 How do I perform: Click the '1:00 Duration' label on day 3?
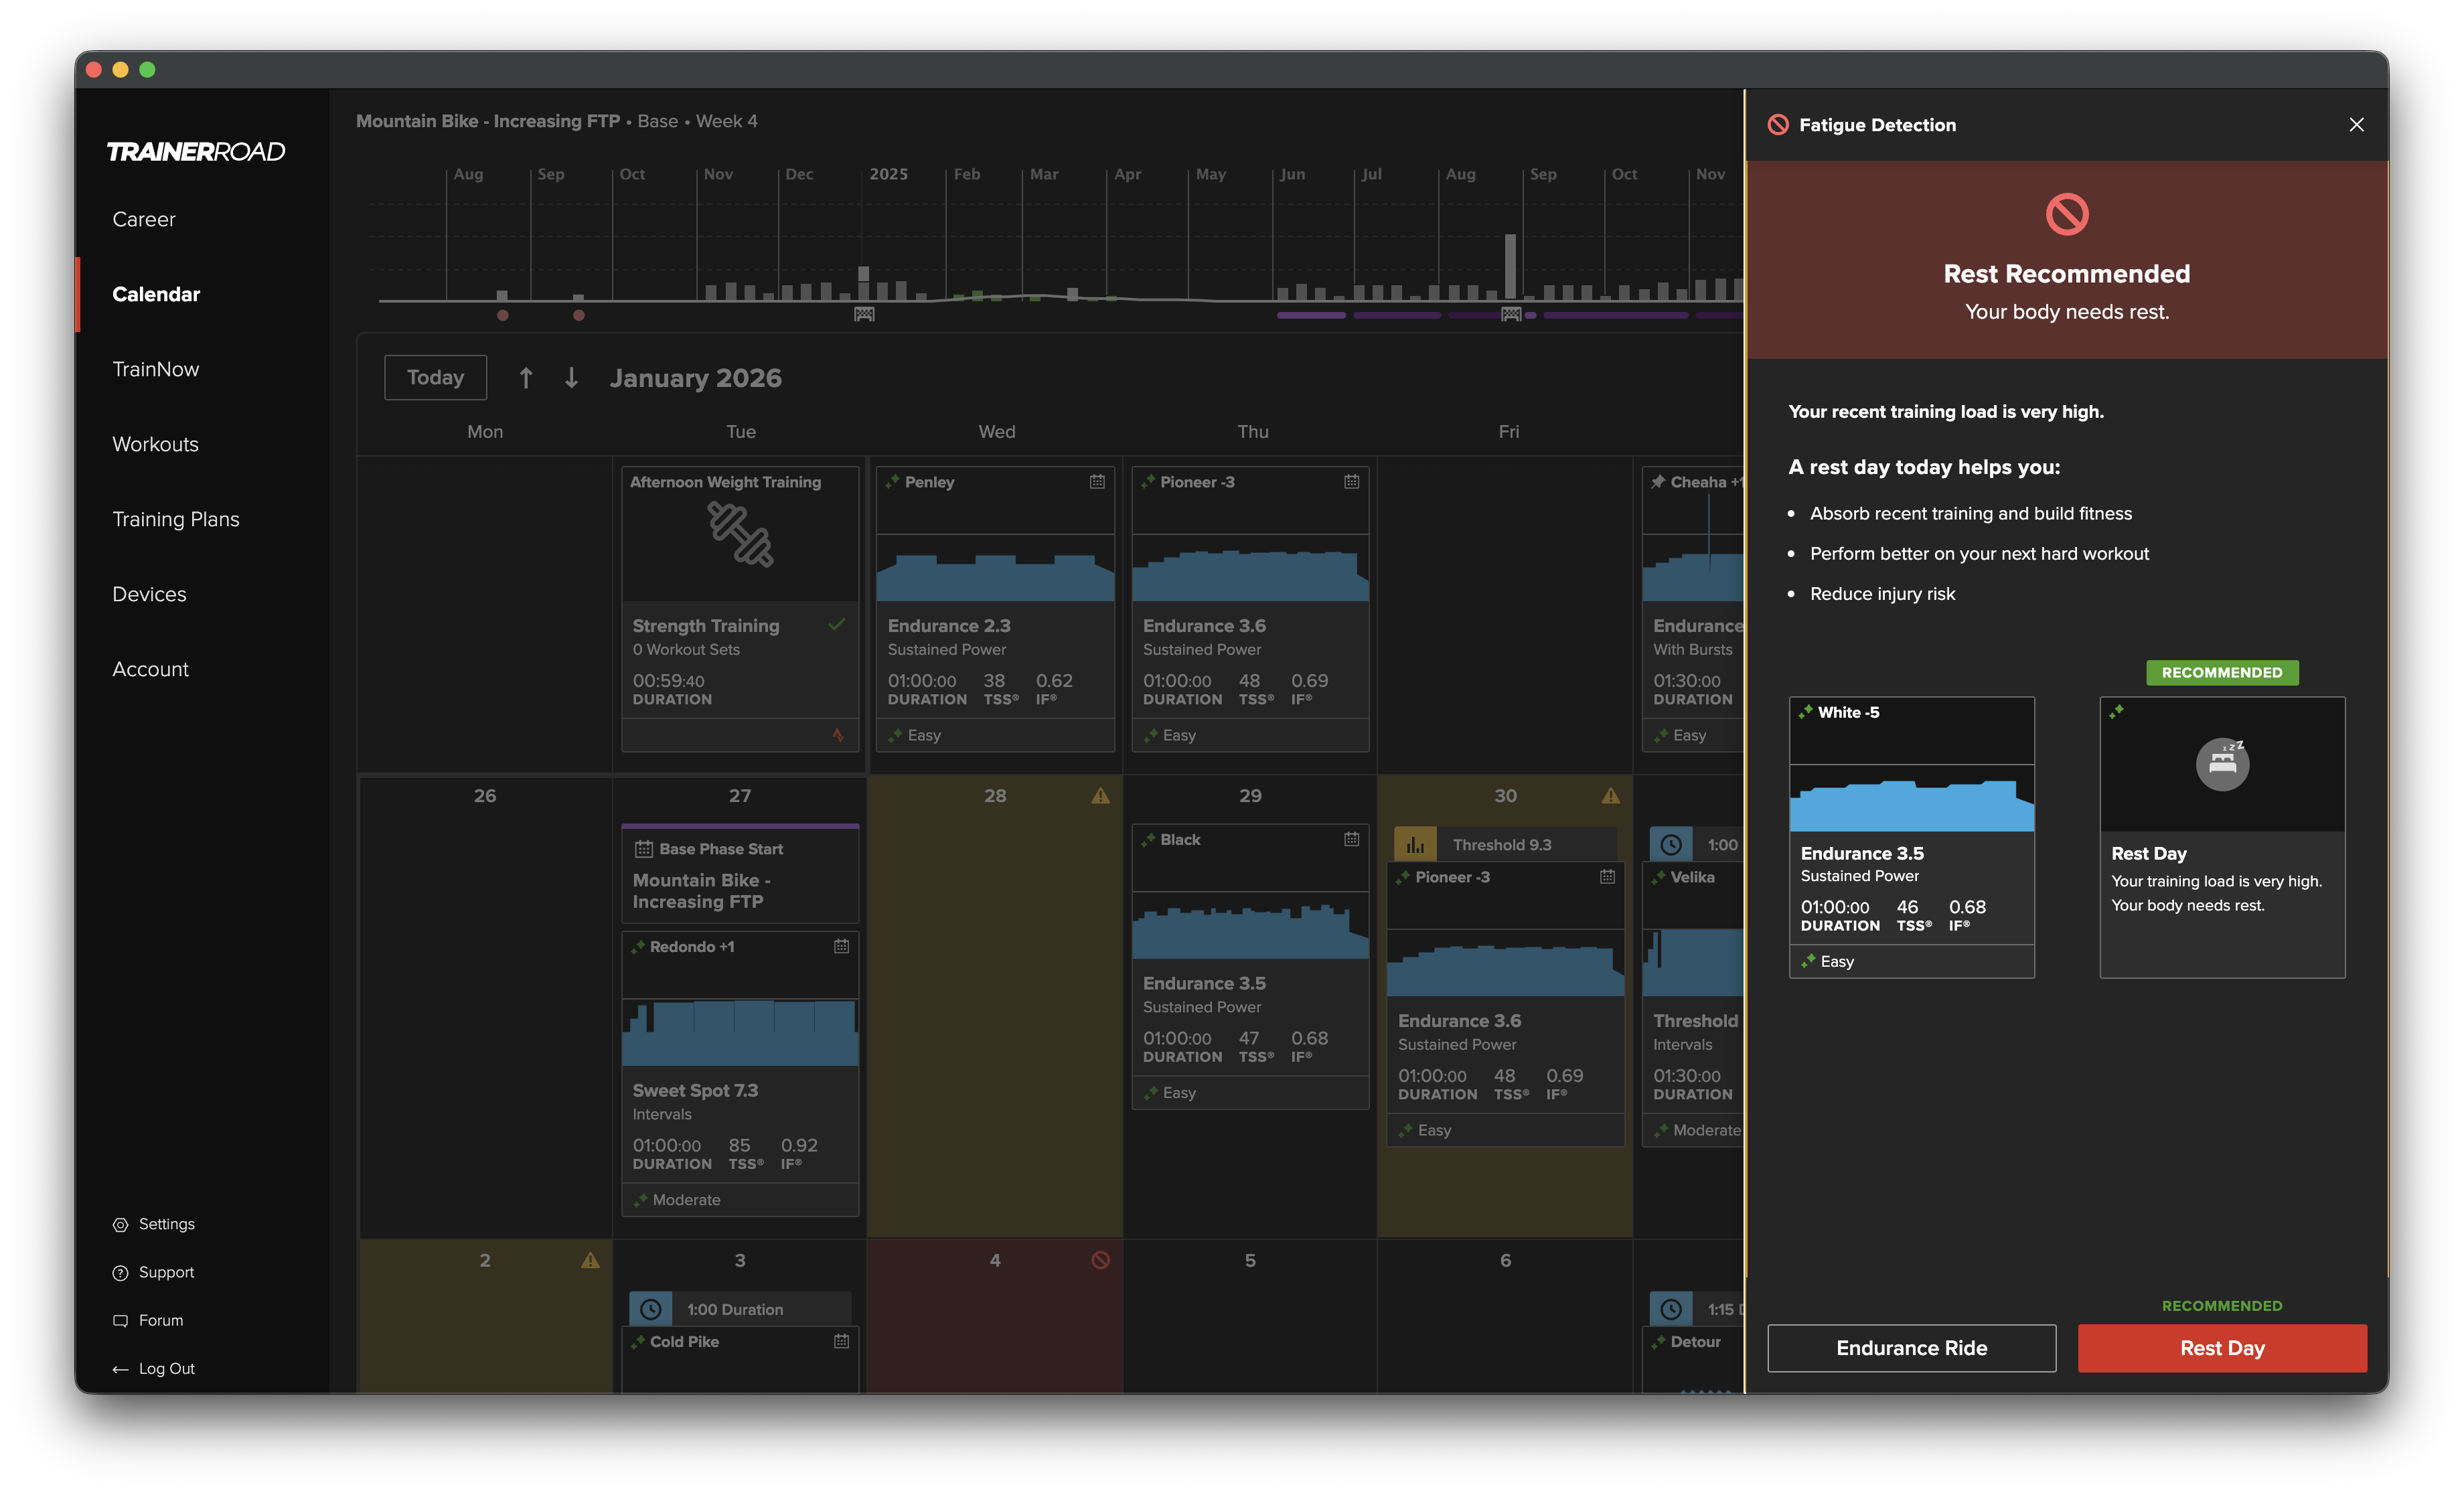pos(735,1309)
